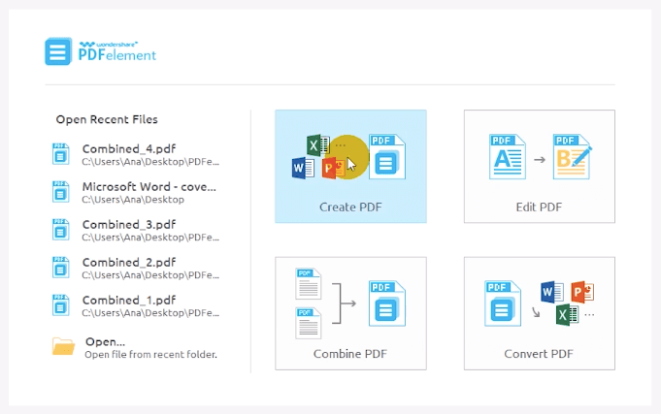Click the PDF file icon beside Combined_4.pdf
Image resolution: width=661 pixels, height=414 pixels.
[x=61, y=154]
